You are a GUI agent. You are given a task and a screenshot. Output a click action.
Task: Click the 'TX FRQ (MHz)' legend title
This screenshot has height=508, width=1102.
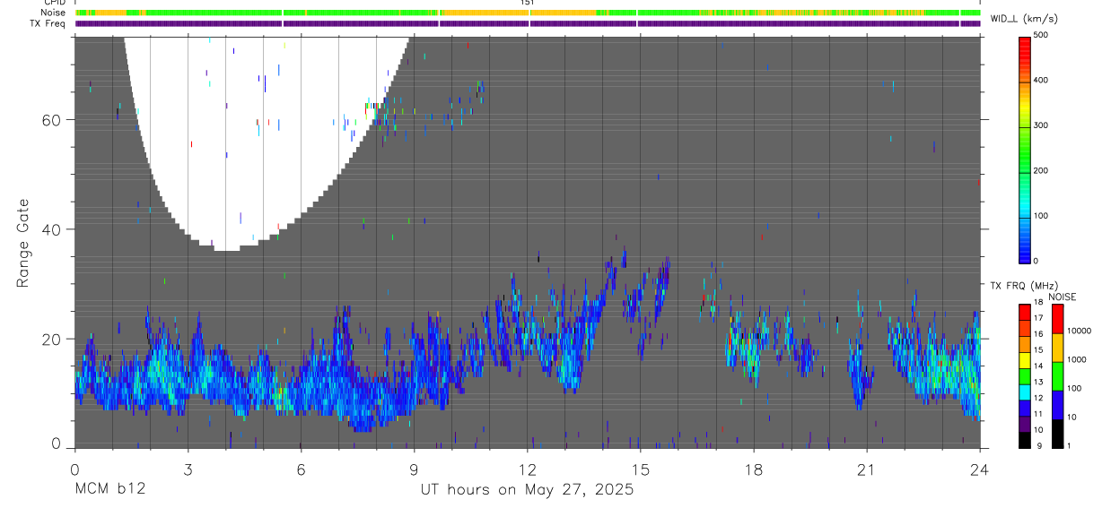tap(1024, 285)
